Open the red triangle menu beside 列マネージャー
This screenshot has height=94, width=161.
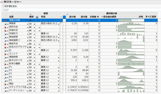tap(3, 2)
